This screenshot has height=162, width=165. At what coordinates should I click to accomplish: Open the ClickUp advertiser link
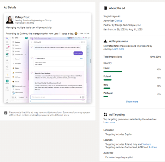tap(118, 21)
